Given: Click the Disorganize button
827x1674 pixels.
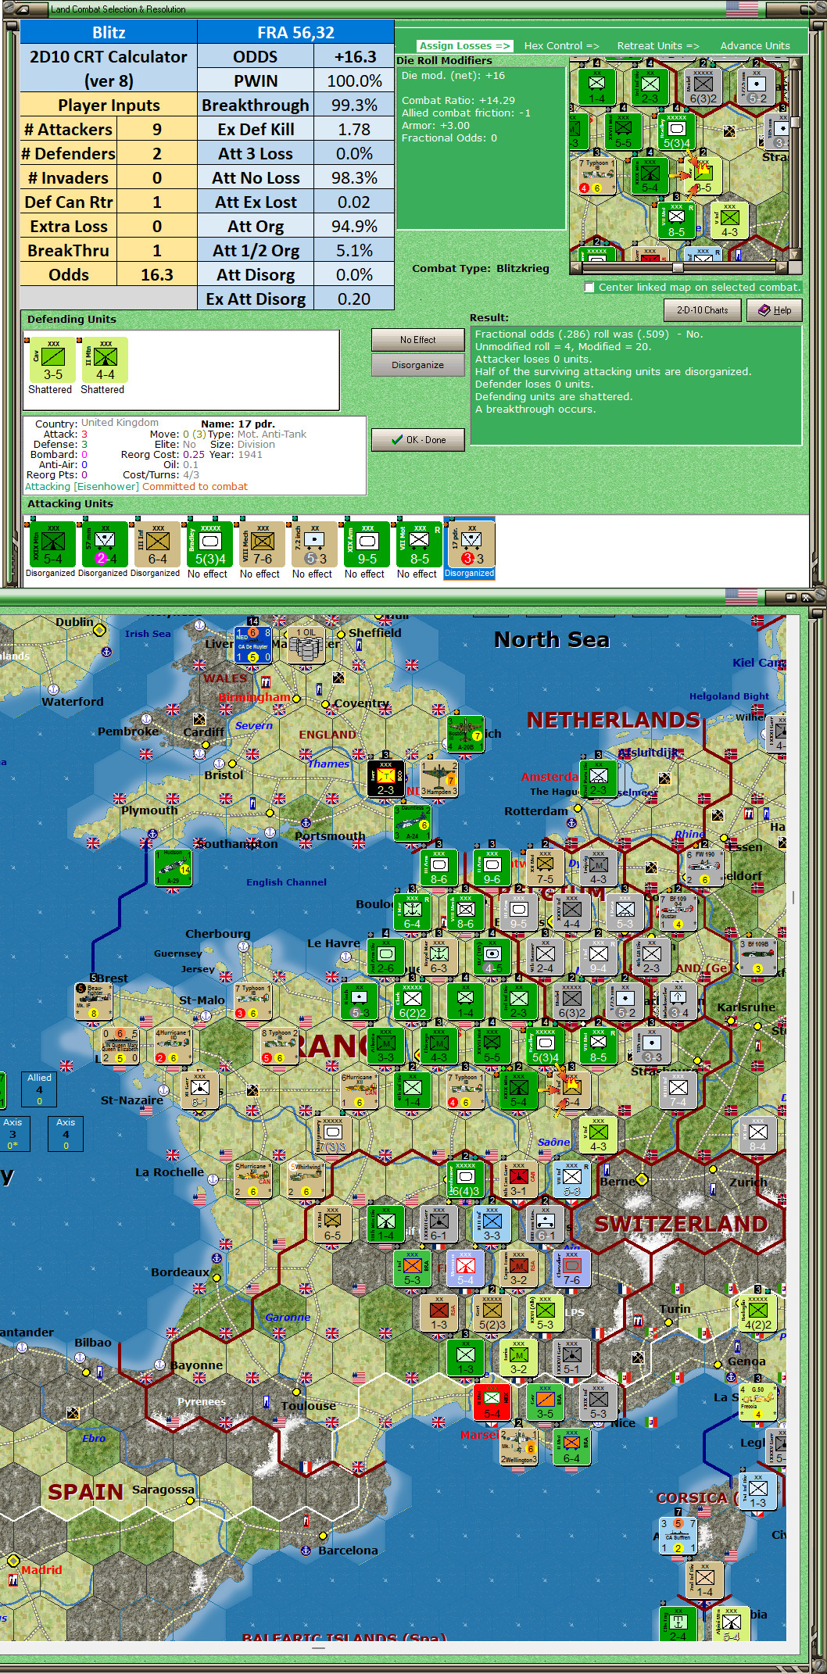Looking at the screenshot, I should click(x=418, y=365).
